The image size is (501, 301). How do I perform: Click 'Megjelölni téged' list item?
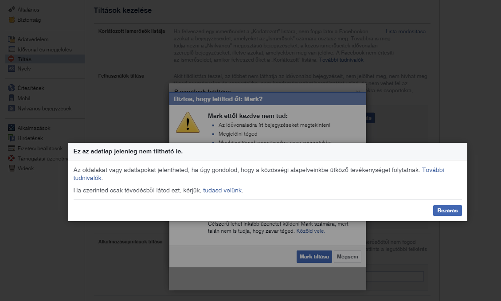coord(238,134)
